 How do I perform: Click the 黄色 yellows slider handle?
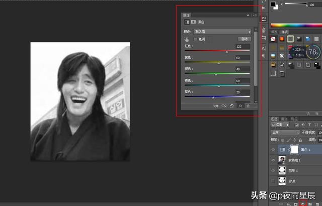click(218, 63)
